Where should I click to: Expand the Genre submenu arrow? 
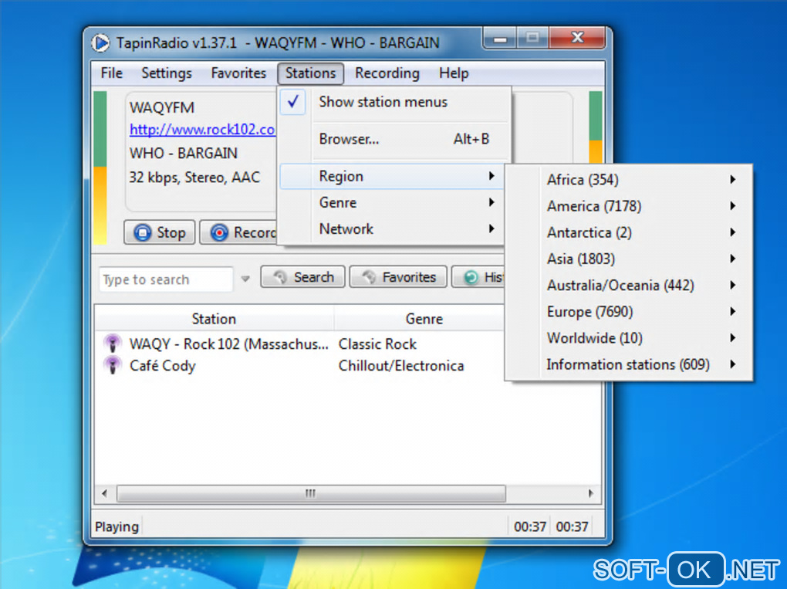491,202
